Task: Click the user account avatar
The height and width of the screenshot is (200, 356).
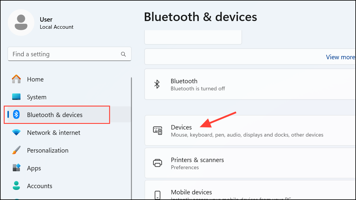Action: [x=21, y=22]
